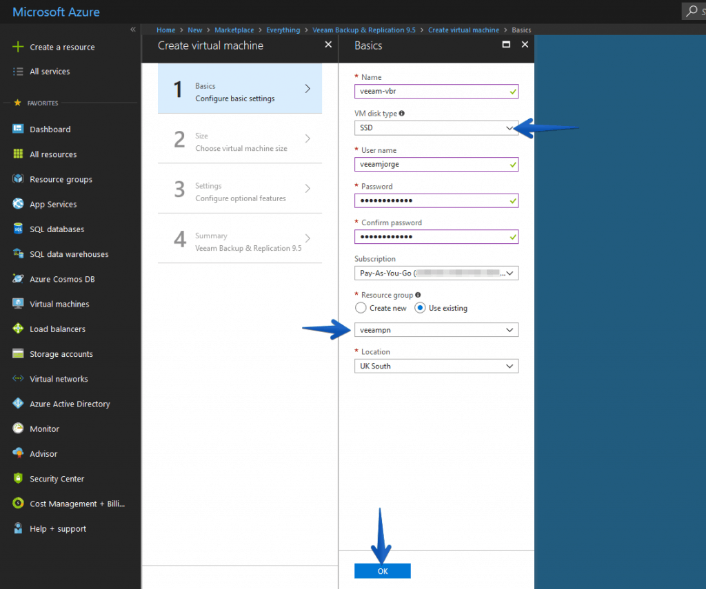Viewport: 706px width, 589px height.
Task: Click the Security Center shield icon
Action: pyautogui.click(x=18, y=478)
